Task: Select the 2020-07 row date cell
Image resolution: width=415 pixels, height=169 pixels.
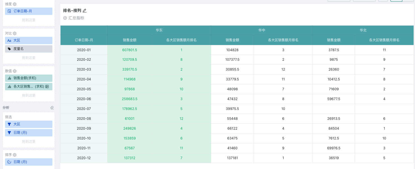Action: pyautogui.click(x=84, y=109)
